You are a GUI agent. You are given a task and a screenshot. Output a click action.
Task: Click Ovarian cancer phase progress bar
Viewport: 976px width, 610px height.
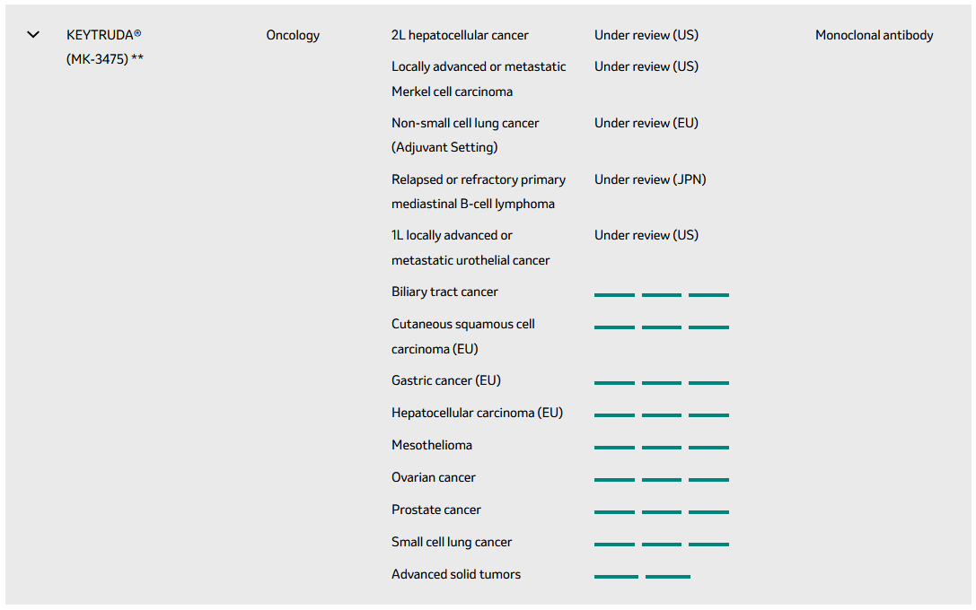662,480
